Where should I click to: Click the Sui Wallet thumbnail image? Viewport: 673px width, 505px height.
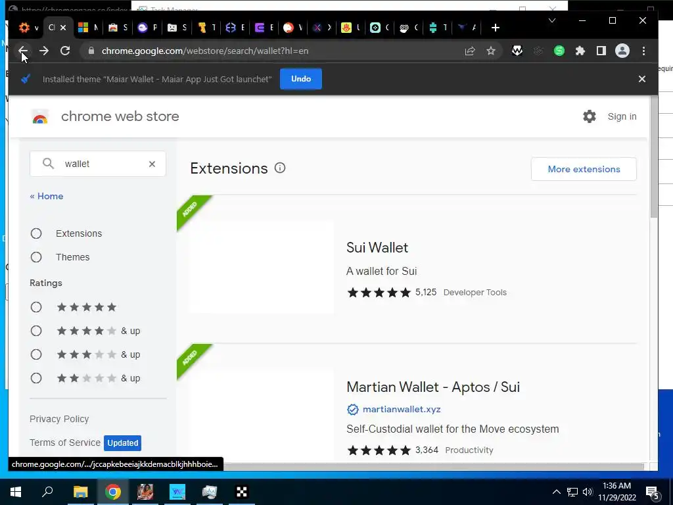[x=261, y=267]
